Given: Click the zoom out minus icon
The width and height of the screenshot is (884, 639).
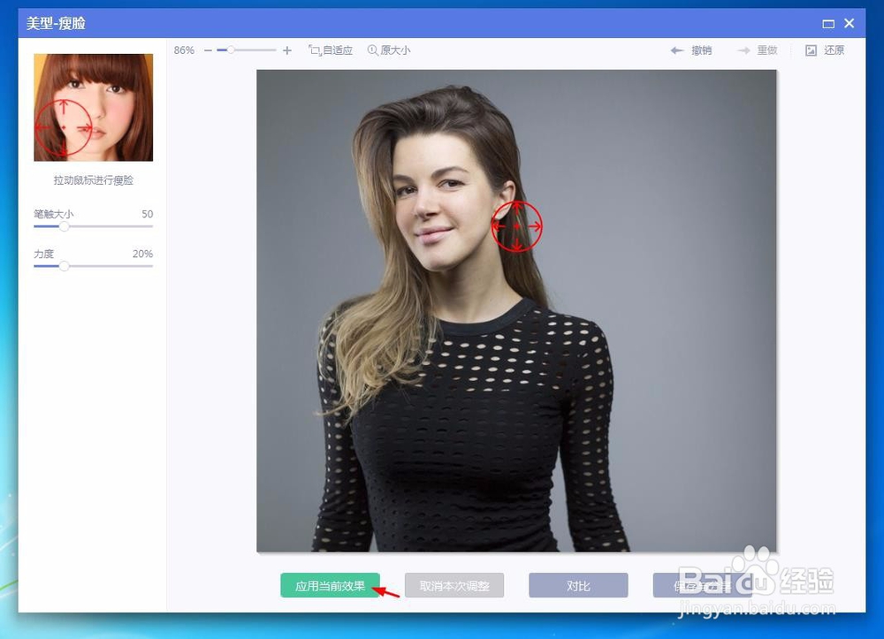Looking at the screenshot, I should tap(208, 50).
